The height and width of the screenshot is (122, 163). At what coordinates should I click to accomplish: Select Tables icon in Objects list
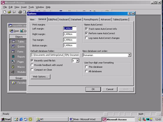[x=14, y=41]
